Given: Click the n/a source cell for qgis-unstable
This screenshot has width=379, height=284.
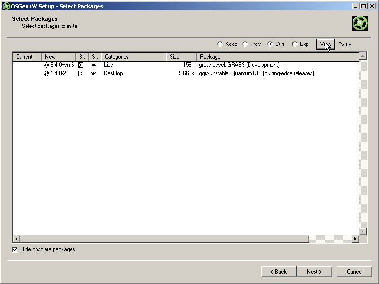Looking at the screenshot, I should (93, 73).
